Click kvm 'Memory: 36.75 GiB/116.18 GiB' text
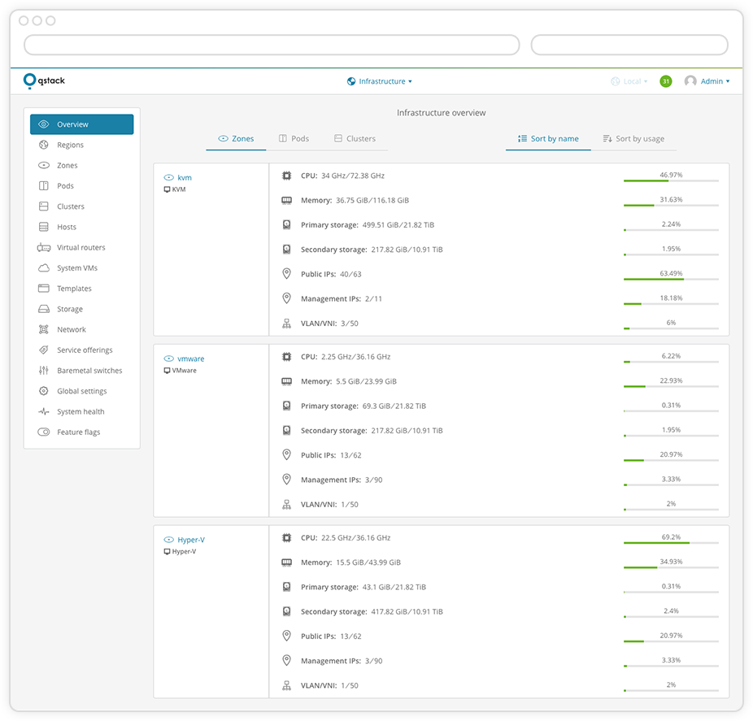 (x=355, y=201)
